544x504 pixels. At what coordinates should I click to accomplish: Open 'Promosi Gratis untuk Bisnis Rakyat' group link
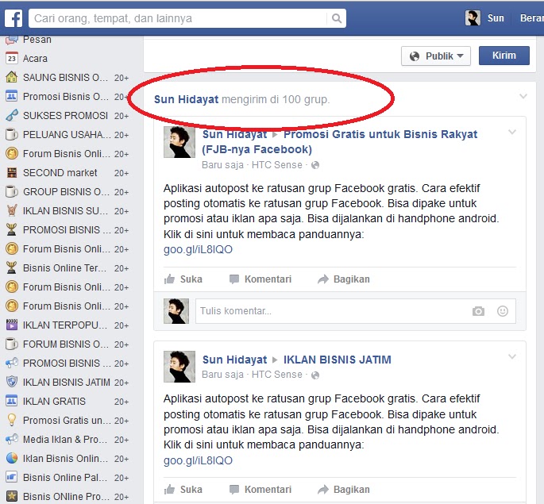pyautogui.click(x=340, y=141)
